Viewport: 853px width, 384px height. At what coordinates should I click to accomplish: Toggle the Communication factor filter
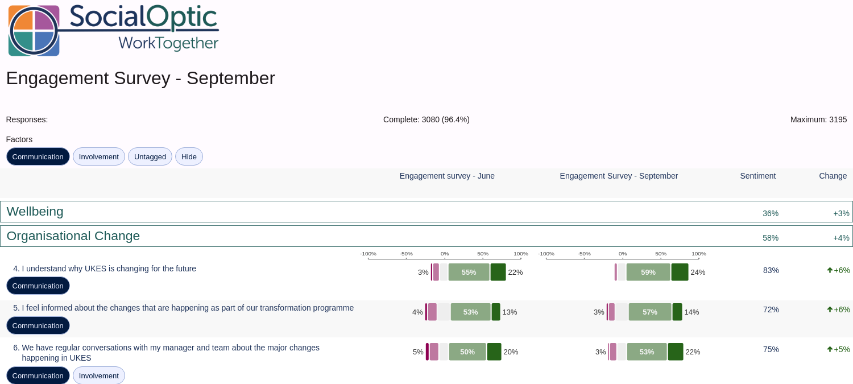click(38, 156)
